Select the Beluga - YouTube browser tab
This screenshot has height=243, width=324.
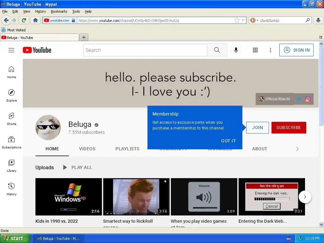pyautogui.click(x=40, y=37)
